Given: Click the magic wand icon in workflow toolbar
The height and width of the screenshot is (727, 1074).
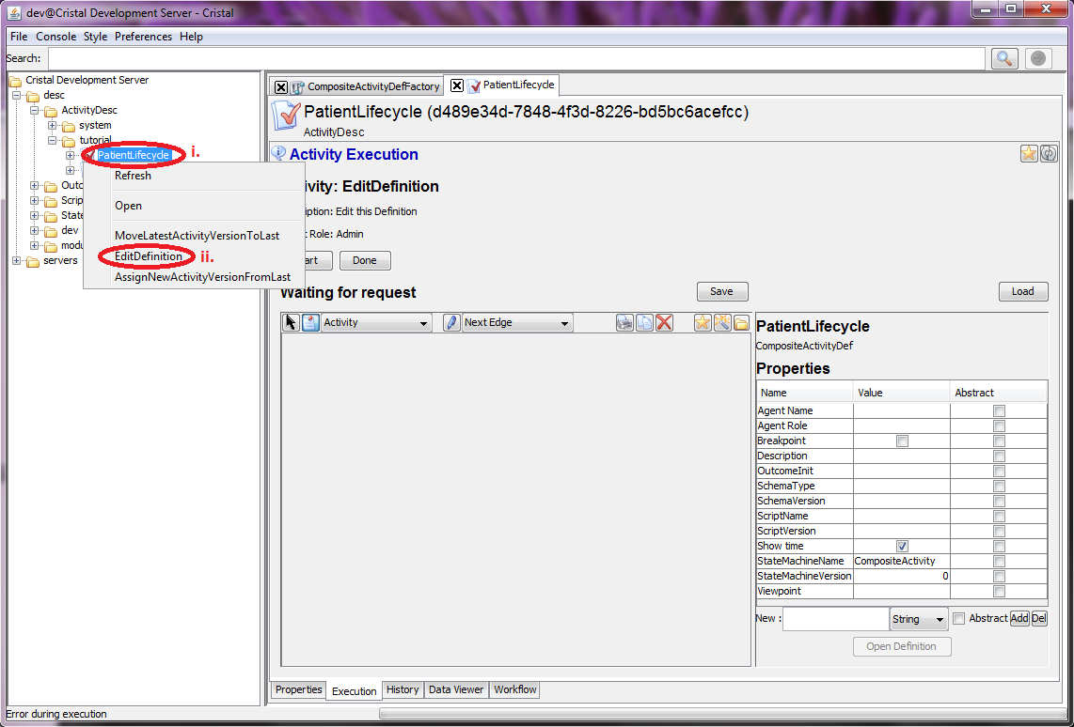Looking at the screenshot, I should (721, 322).
